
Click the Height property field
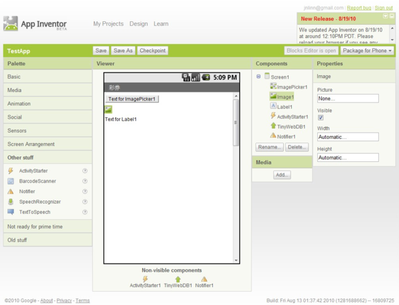(x=348, y=157)
